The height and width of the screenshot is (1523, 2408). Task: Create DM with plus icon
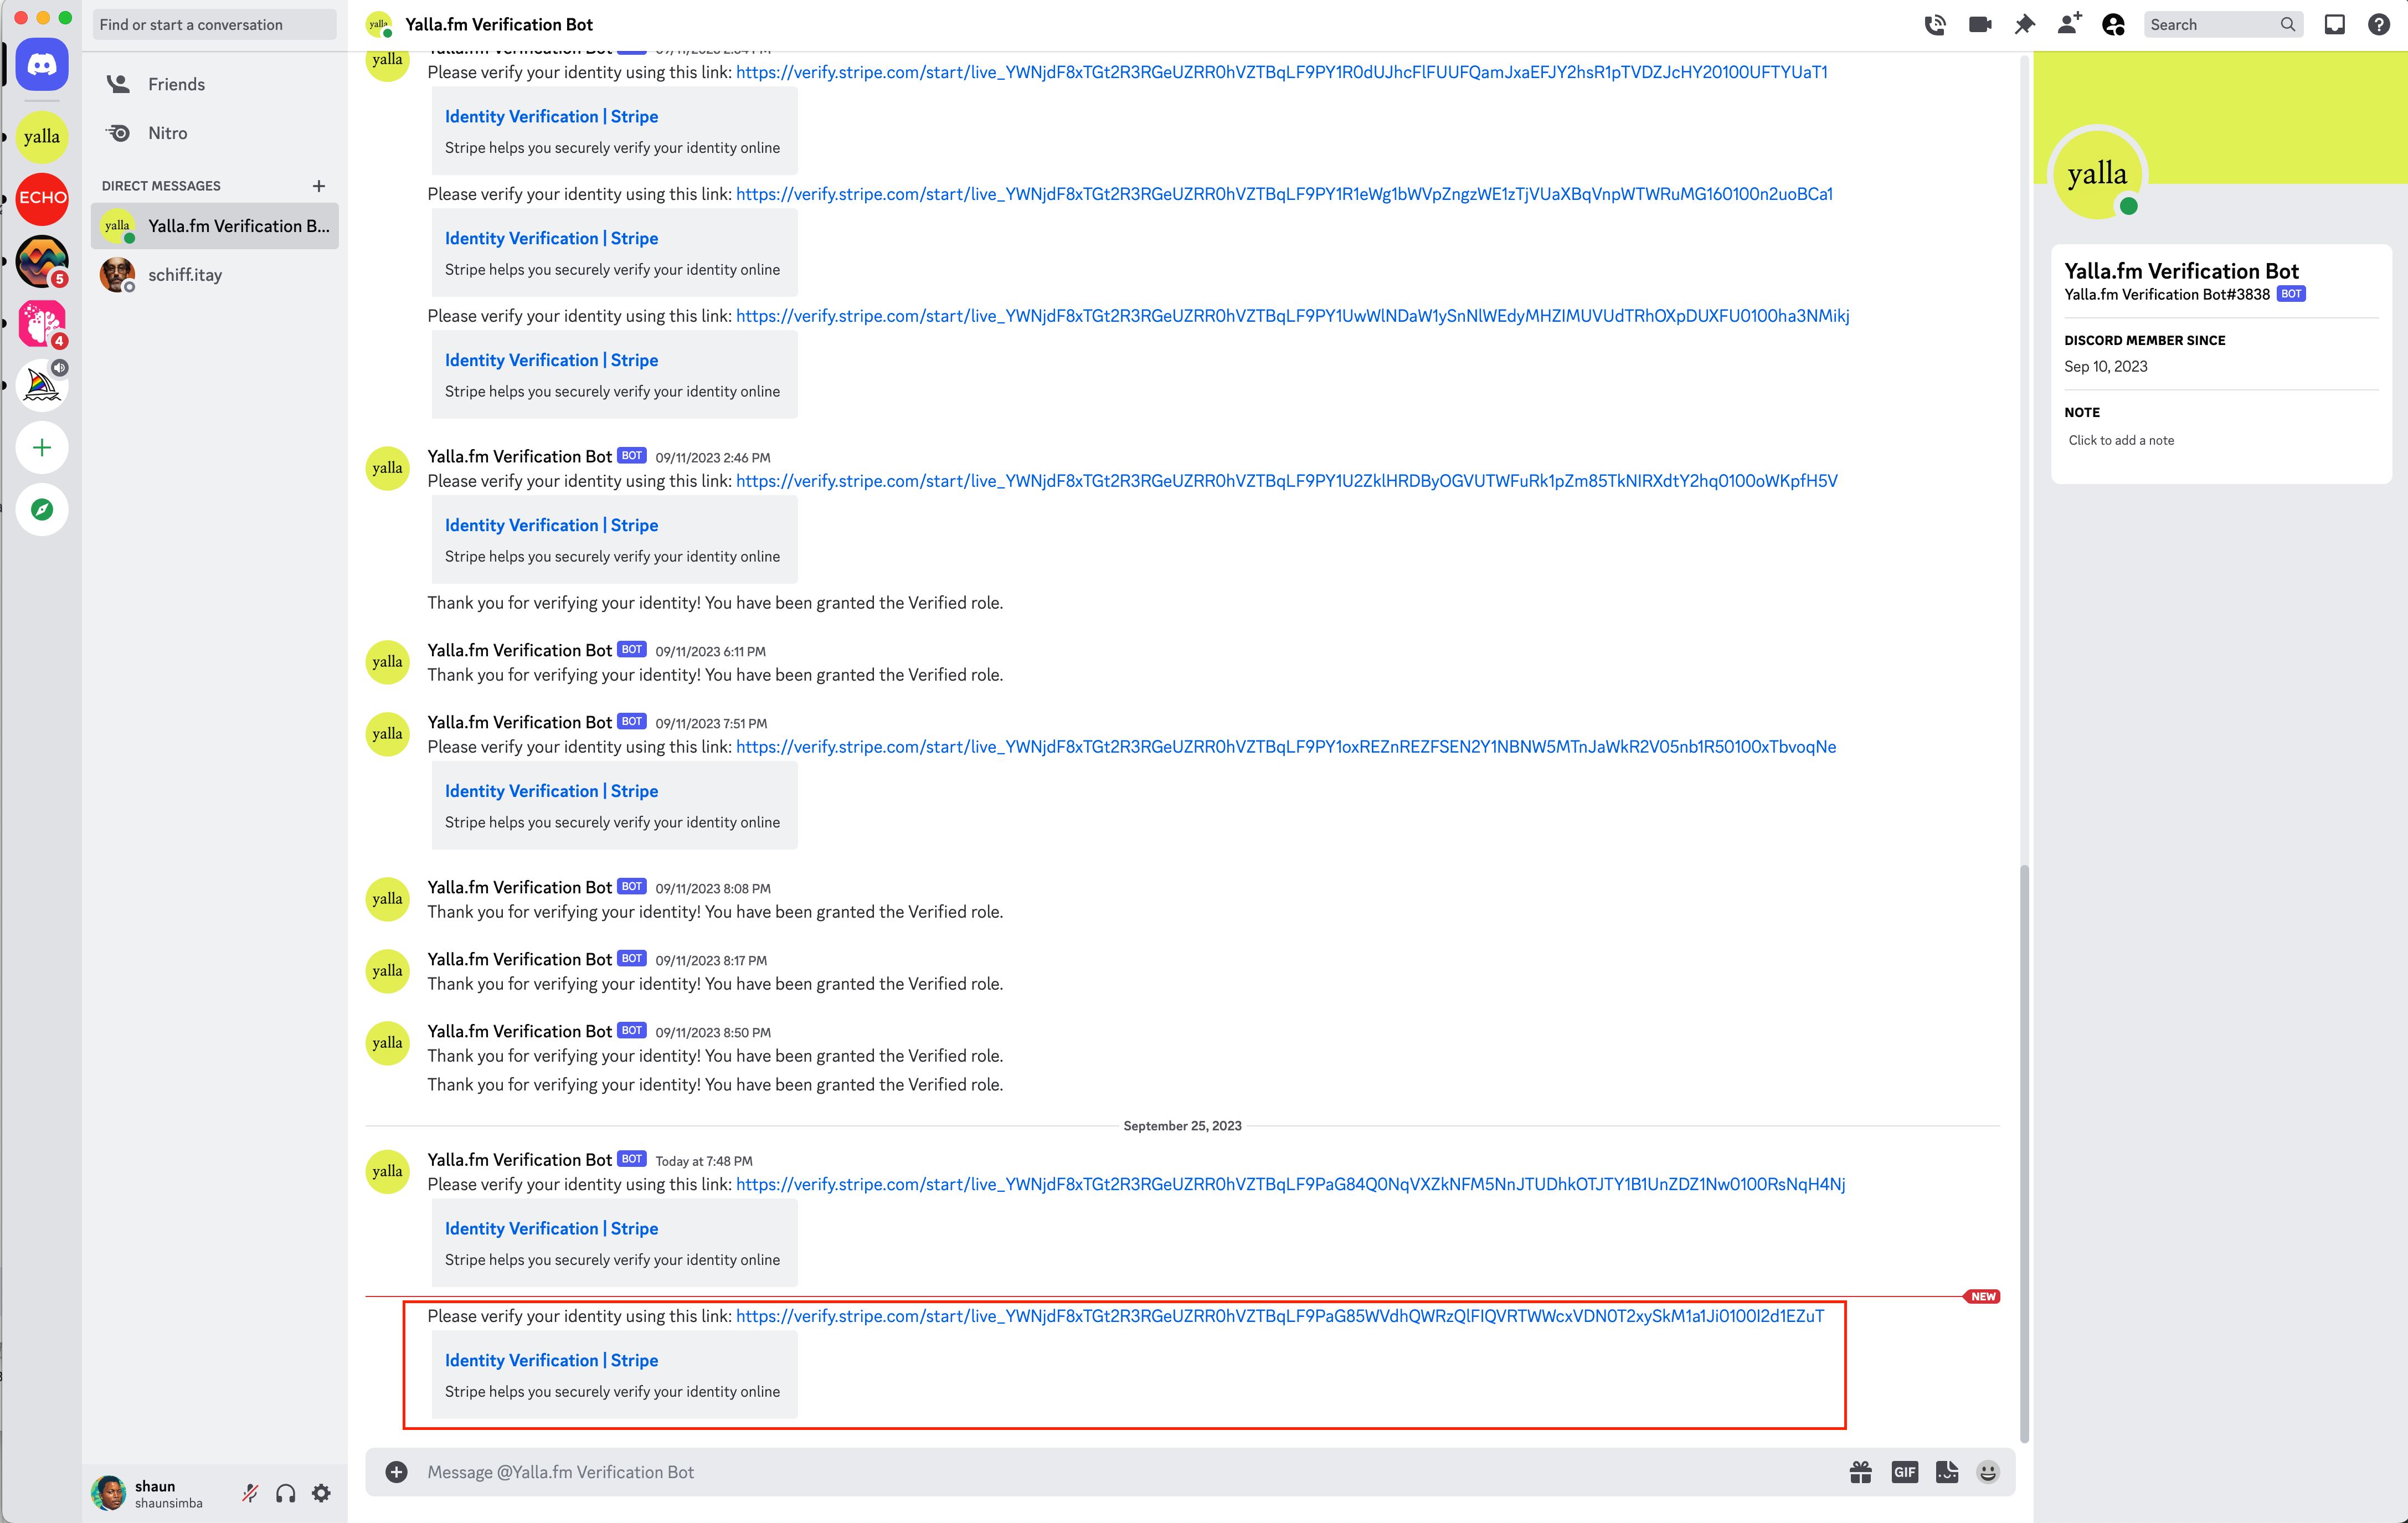tap(319, 186)
